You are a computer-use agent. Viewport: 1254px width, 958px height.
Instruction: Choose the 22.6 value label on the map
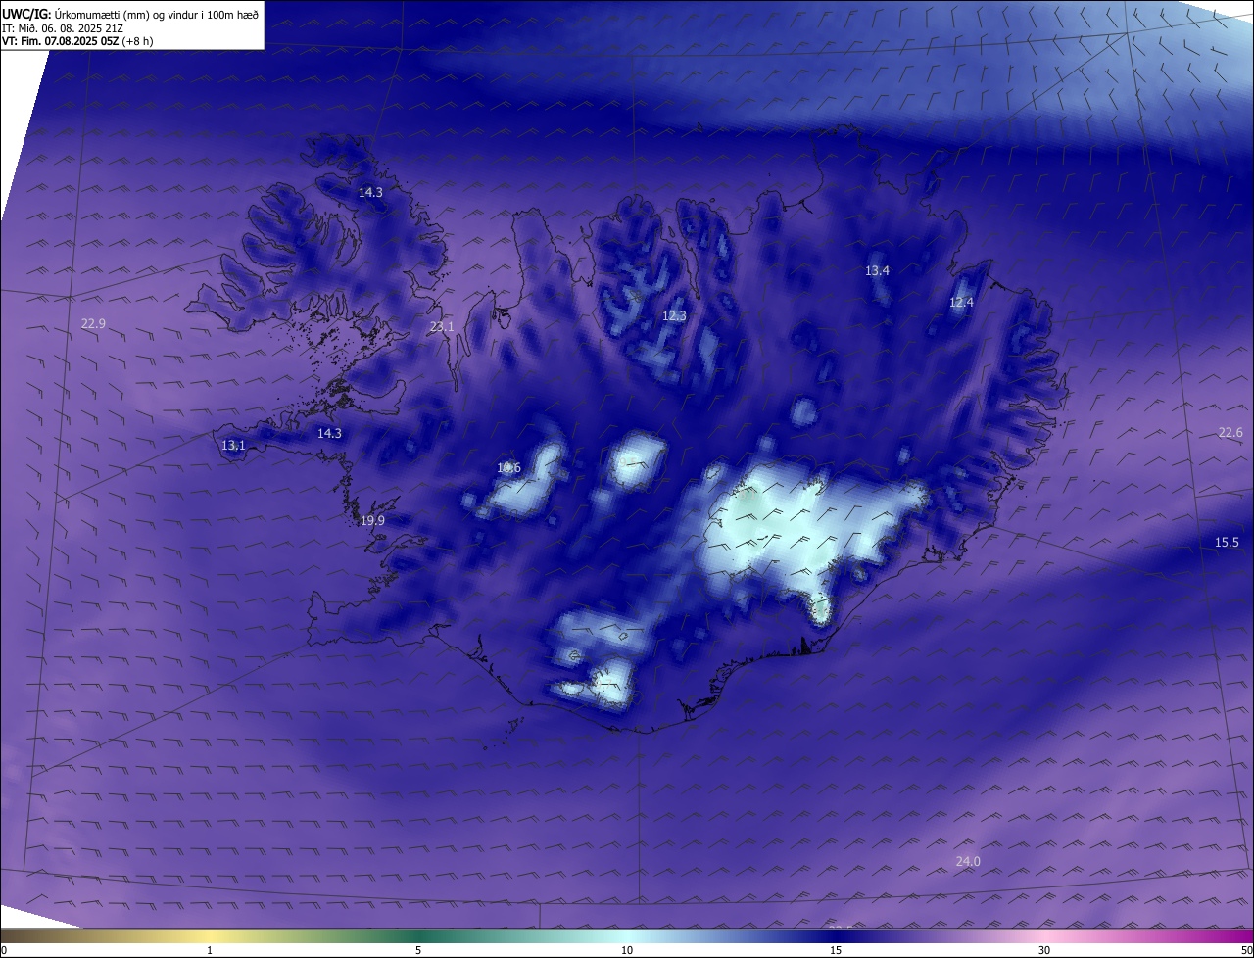point(1230,432)
